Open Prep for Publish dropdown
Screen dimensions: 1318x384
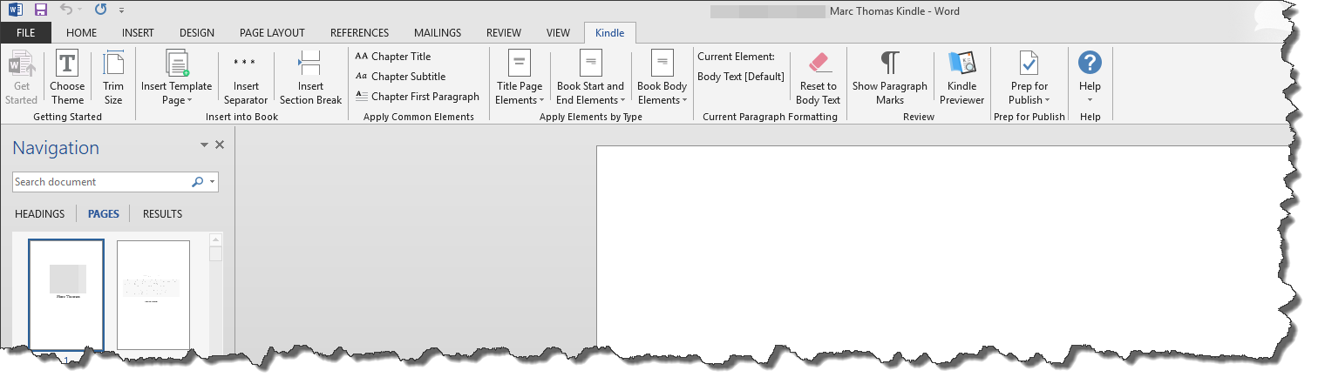coord(1029,78)
